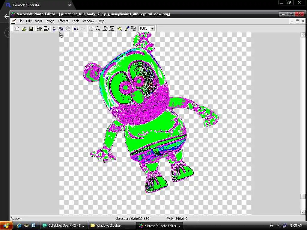Click the 'W,H: 640,640' status text

point(177,219)
